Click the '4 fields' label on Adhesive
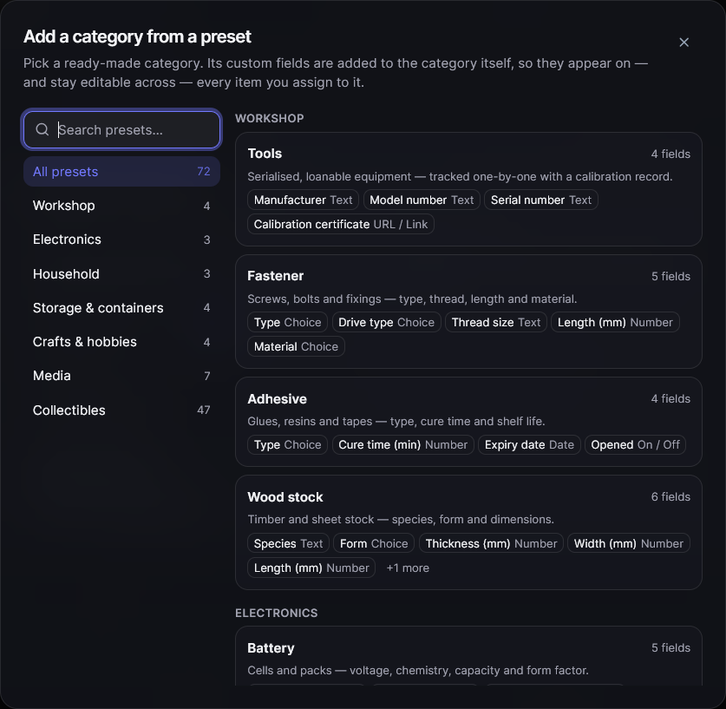 tap(670, 398)
